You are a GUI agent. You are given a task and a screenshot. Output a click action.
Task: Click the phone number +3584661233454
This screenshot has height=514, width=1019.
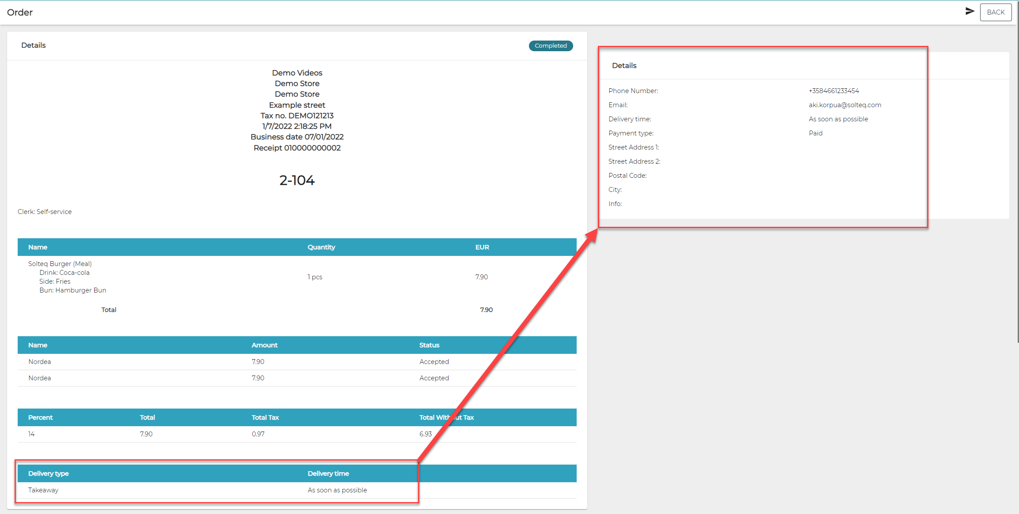[x=833, y=91]
